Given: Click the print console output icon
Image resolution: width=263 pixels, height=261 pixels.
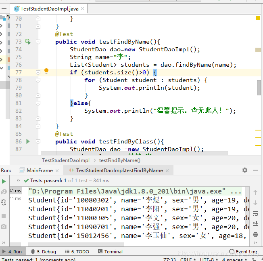Looking at the screenshot, I should pos(255,234).
